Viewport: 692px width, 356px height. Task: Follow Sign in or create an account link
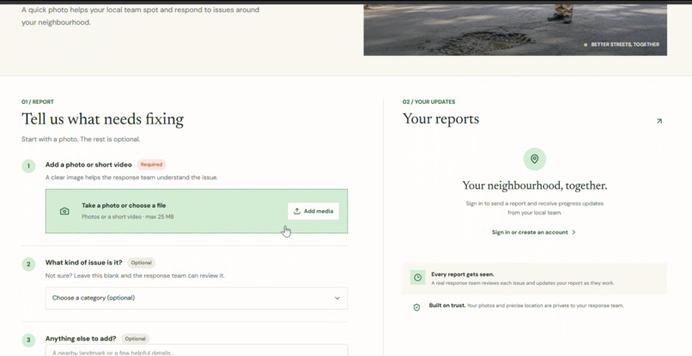pyautogui.click(x=533, y=232)
